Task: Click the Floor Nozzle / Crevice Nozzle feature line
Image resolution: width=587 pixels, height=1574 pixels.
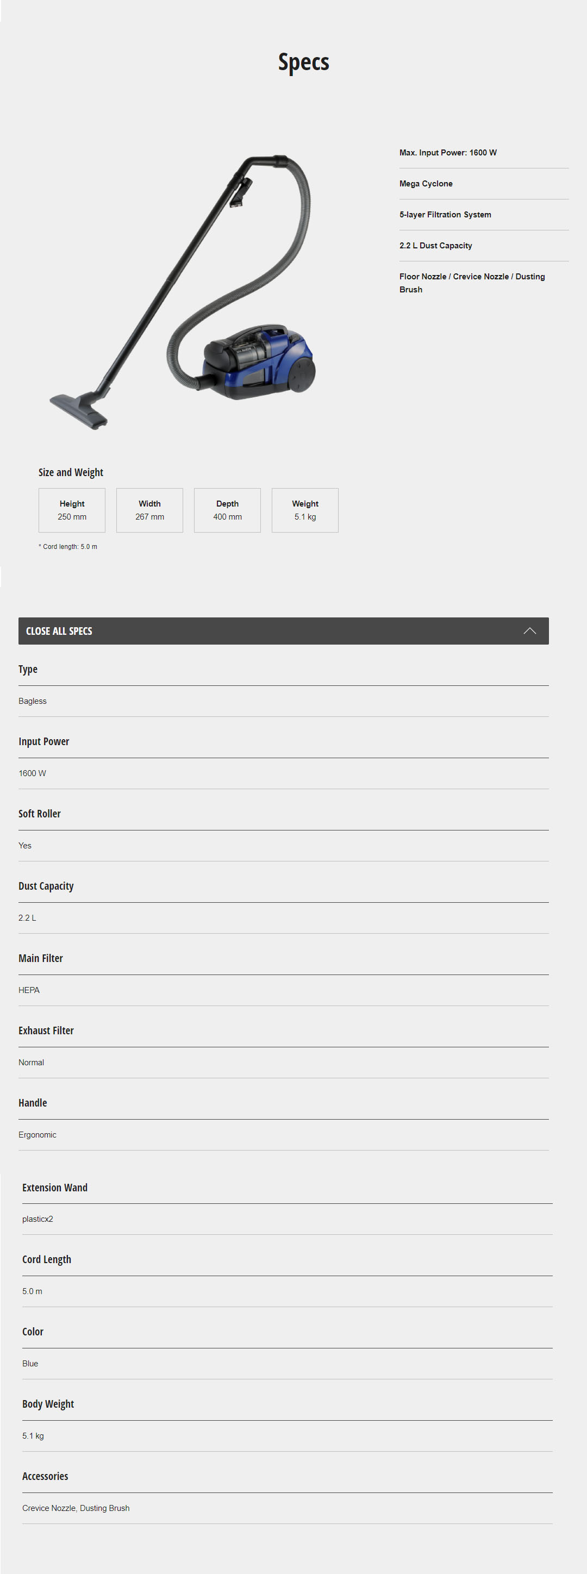Action: (x=472, y=277)
